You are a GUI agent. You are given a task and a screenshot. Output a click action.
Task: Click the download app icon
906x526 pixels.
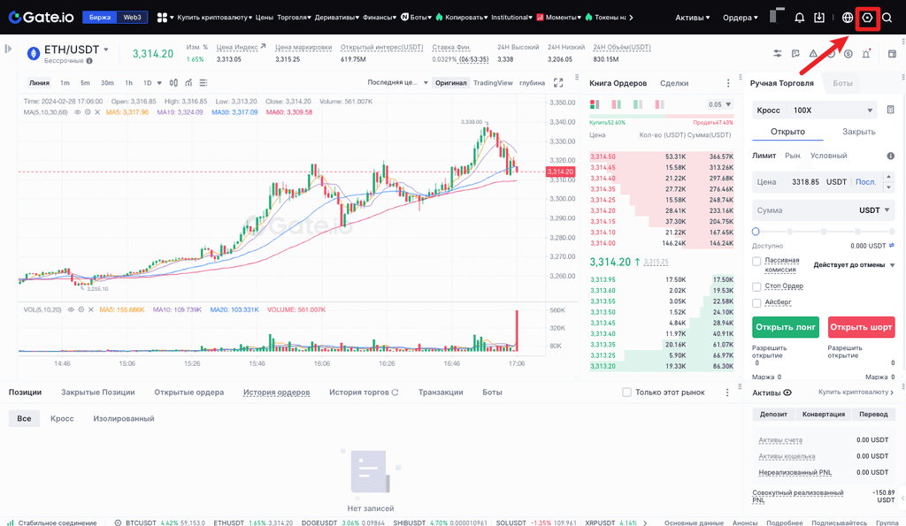point(820,18)
